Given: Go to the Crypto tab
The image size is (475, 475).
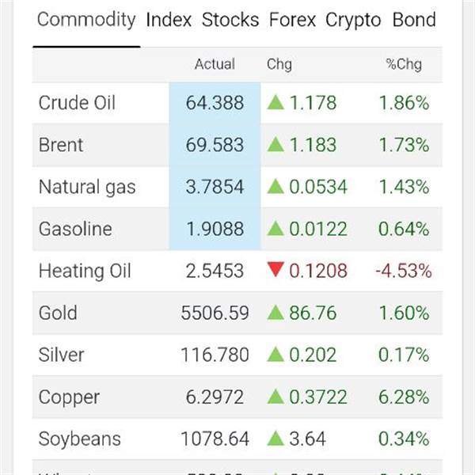Looking at the screenshot, I should (353, 21).
